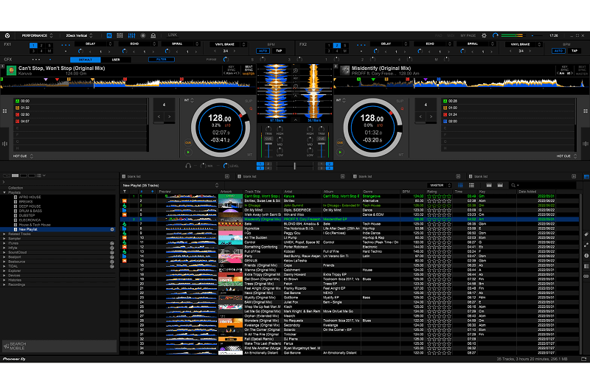
Task: Click the search magnifier icon in the browser
Action: [x=513, y=185]
